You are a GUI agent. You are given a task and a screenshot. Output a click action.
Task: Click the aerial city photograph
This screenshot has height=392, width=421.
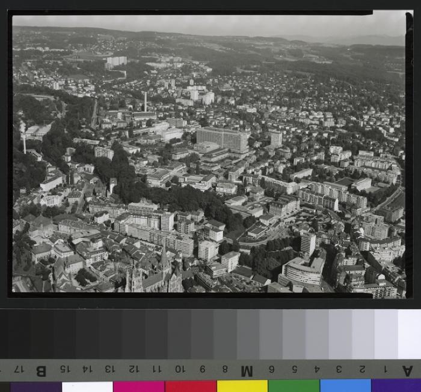click(x=209, y=153)
